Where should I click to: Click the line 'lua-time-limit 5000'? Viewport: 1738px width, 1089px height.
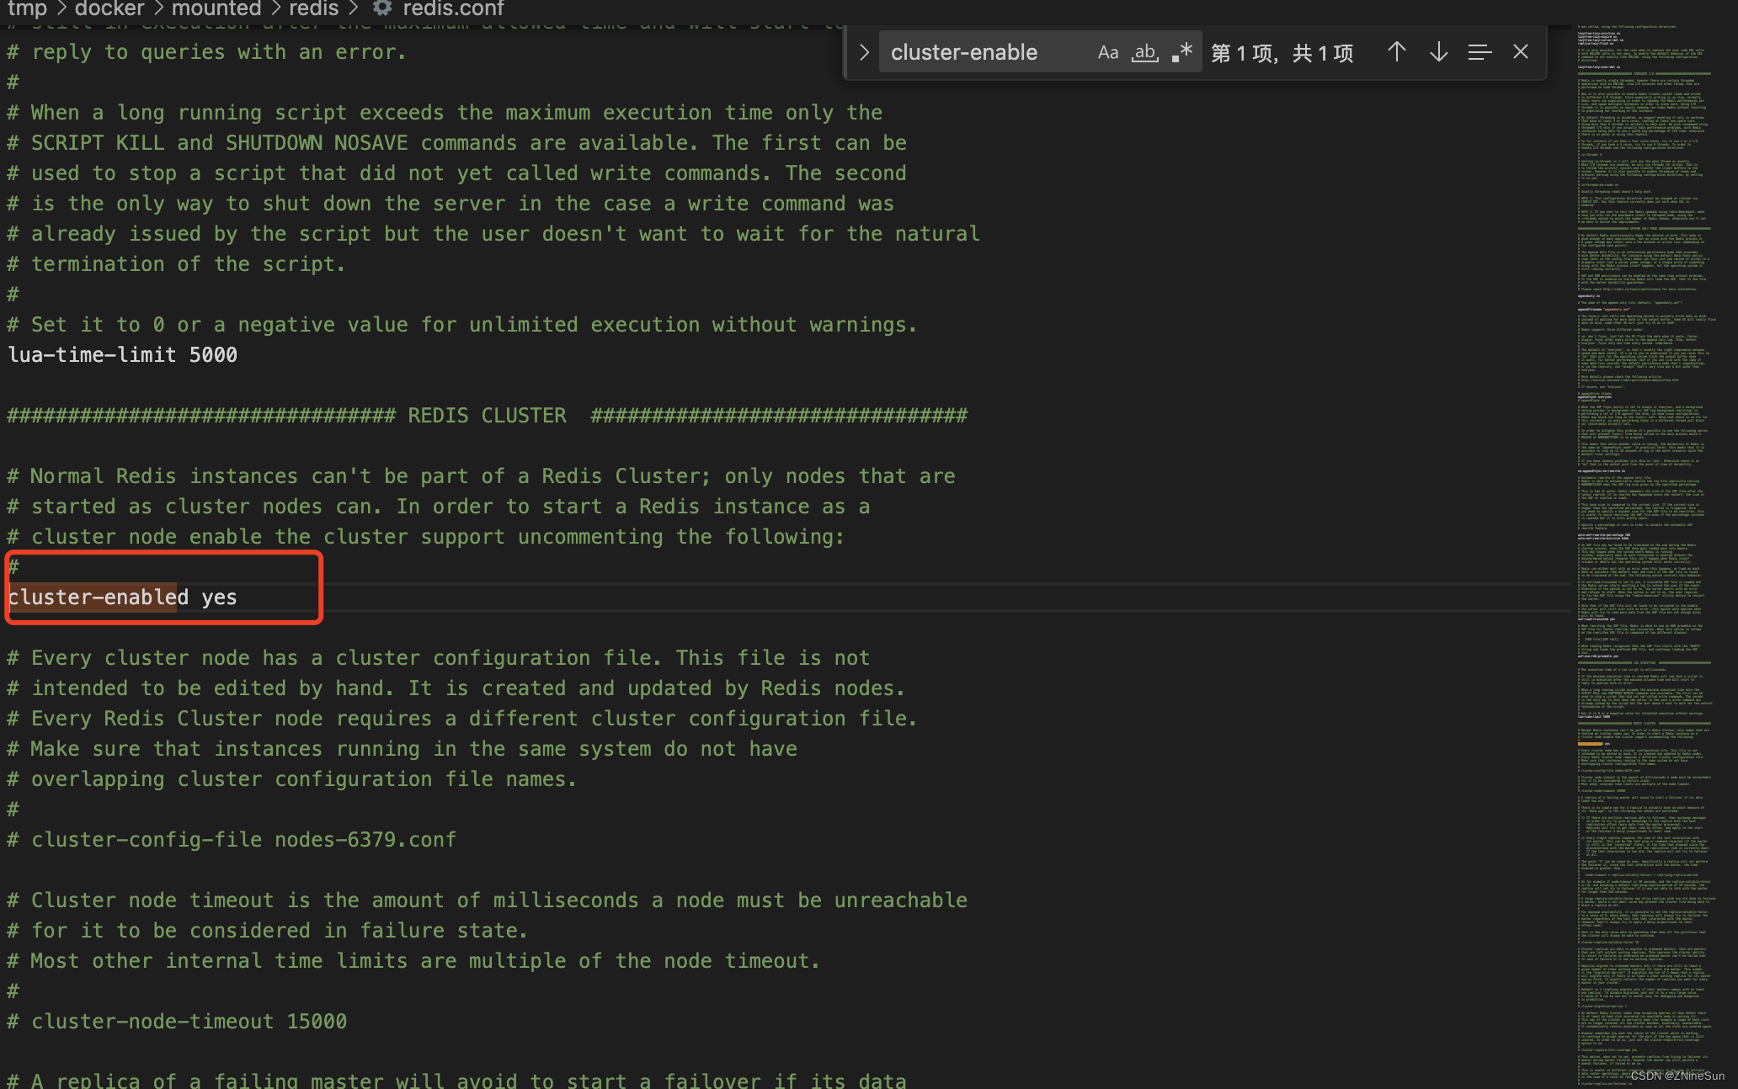click(123, 354)
